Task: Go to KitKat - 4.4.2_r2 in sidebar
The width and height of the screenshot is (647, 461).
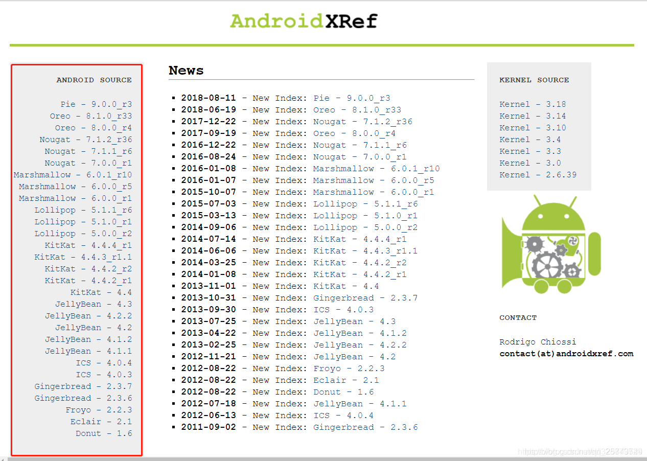Action: coord(88,269)
